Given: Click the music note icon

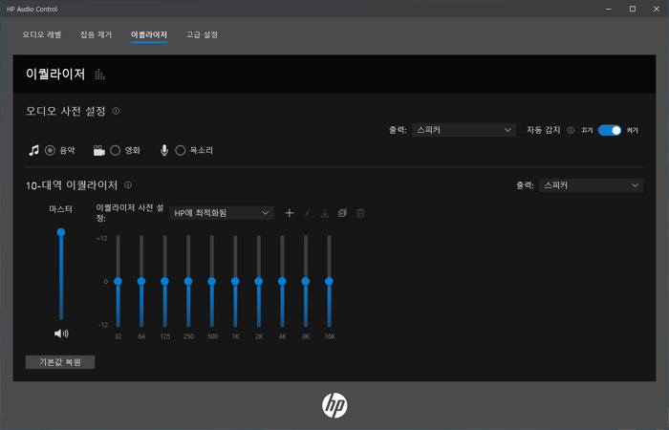Looking at the screenshot, I should pyautogui.click(x=33, y=150).
